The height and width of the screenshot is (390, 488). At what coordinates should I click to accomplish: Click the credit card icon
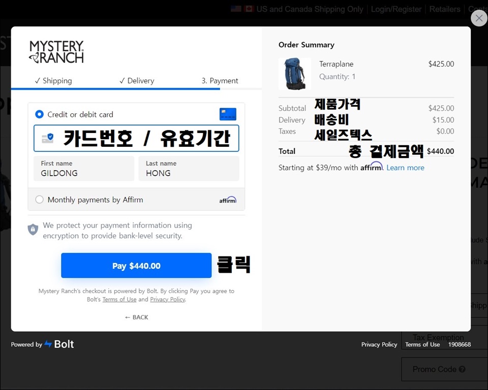point(228,114)
